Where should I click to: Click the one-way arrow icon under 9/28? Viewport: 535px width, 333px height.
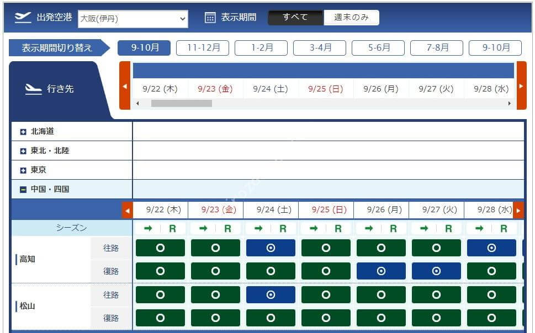(x=479, y=228)
